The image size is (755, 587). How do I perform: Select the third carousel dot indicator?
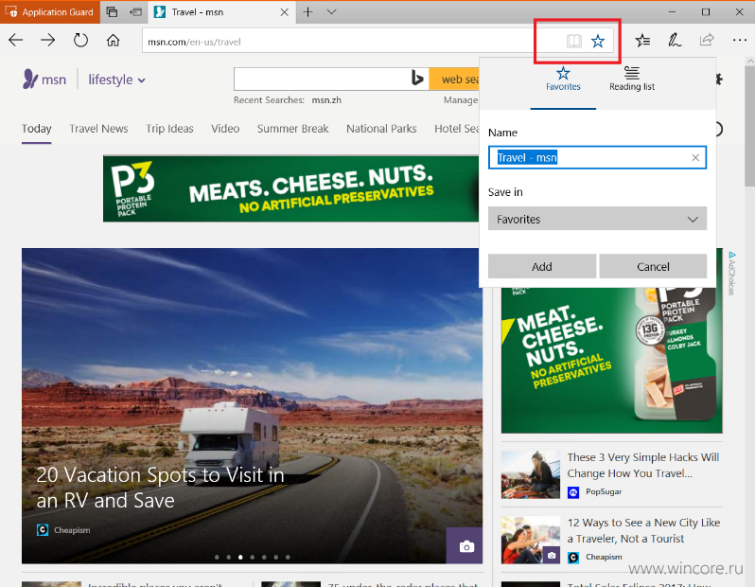[240, 557]
